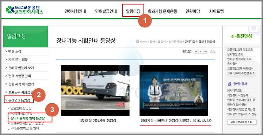Click the 장내기능 시험안내 동영상 page heading
The height and width of the screenshot is (135, 263).
tap(86, 41)
